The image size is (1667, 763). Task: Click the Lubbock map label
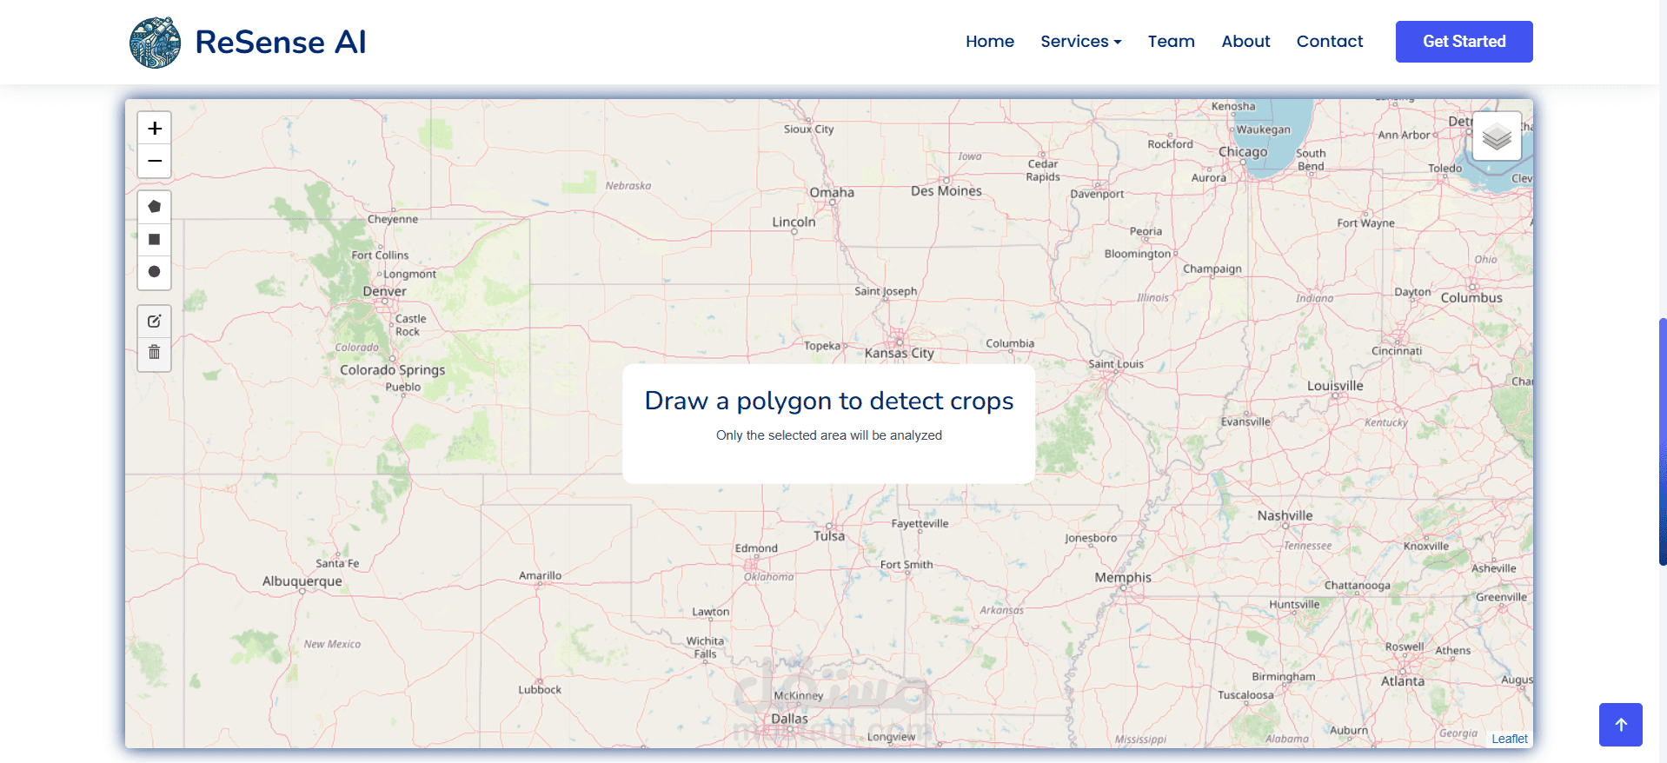tap(540, 689)
